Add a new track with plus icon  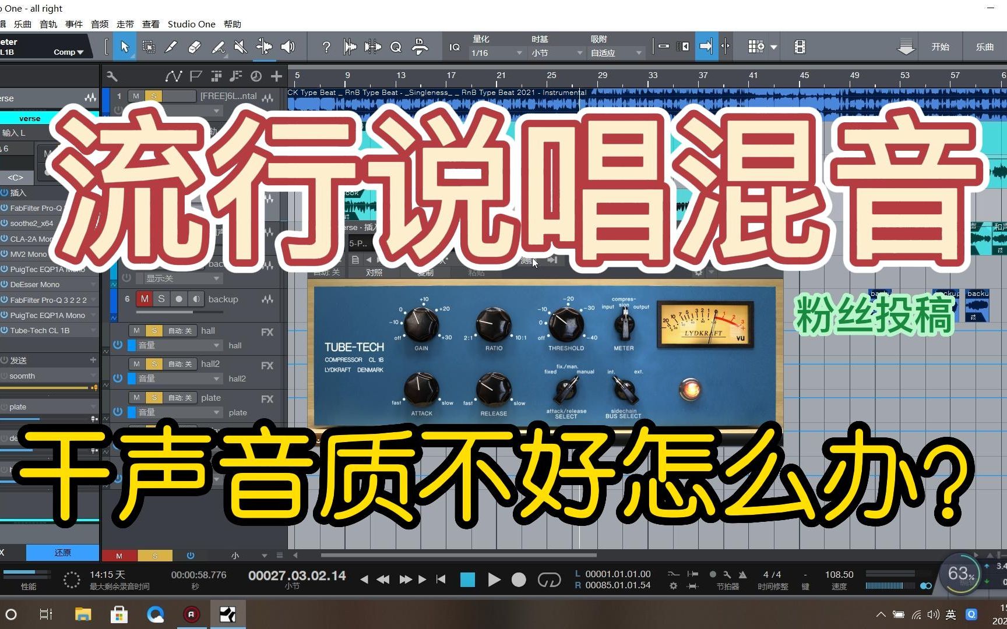click(276, 76)
